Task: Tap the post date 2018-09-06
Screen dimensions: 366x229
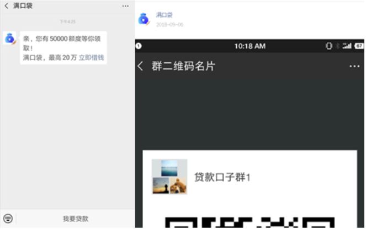Action: coord(169,24)
